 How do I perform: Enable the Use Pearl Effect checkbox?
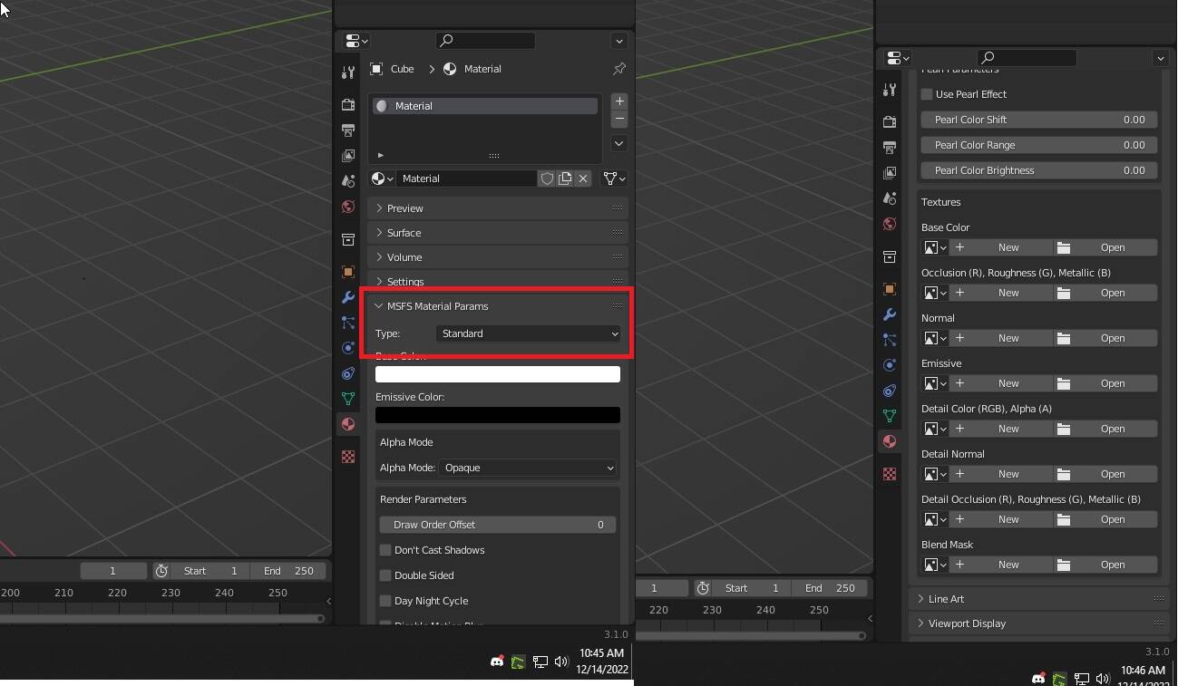click(x=927, y=94)
